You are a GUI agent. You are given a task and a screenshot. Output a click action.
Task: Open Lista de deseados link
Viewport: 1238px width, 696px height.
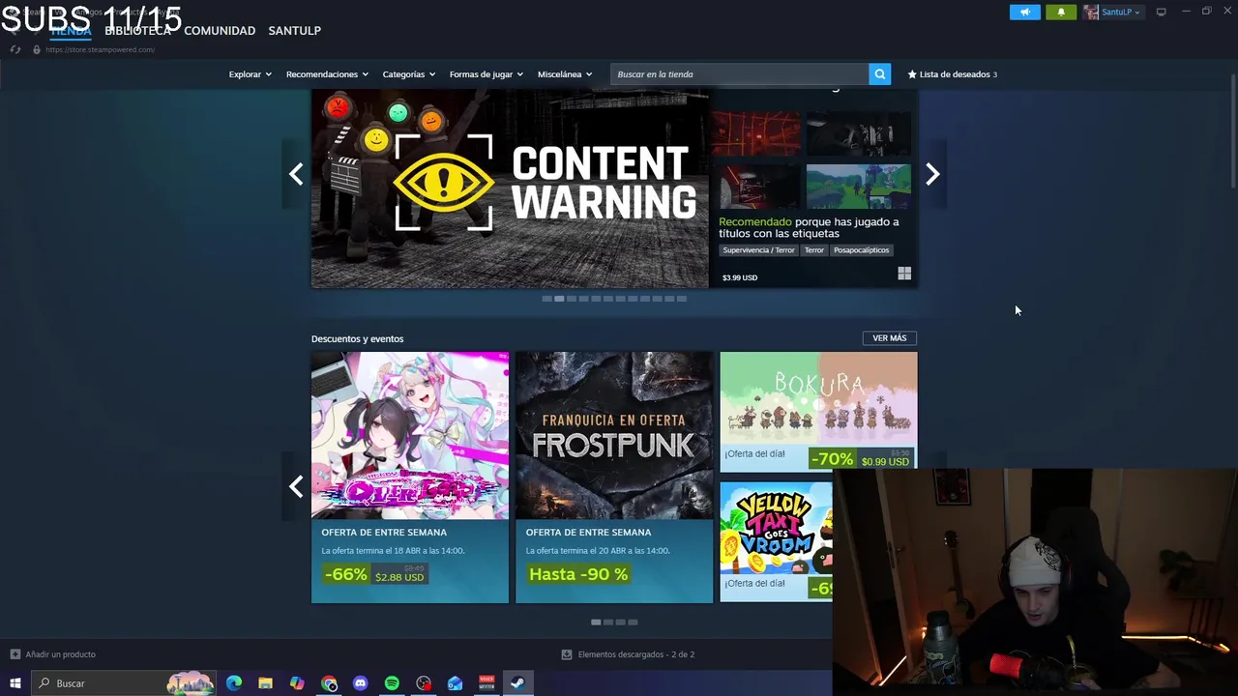(955, 74)
